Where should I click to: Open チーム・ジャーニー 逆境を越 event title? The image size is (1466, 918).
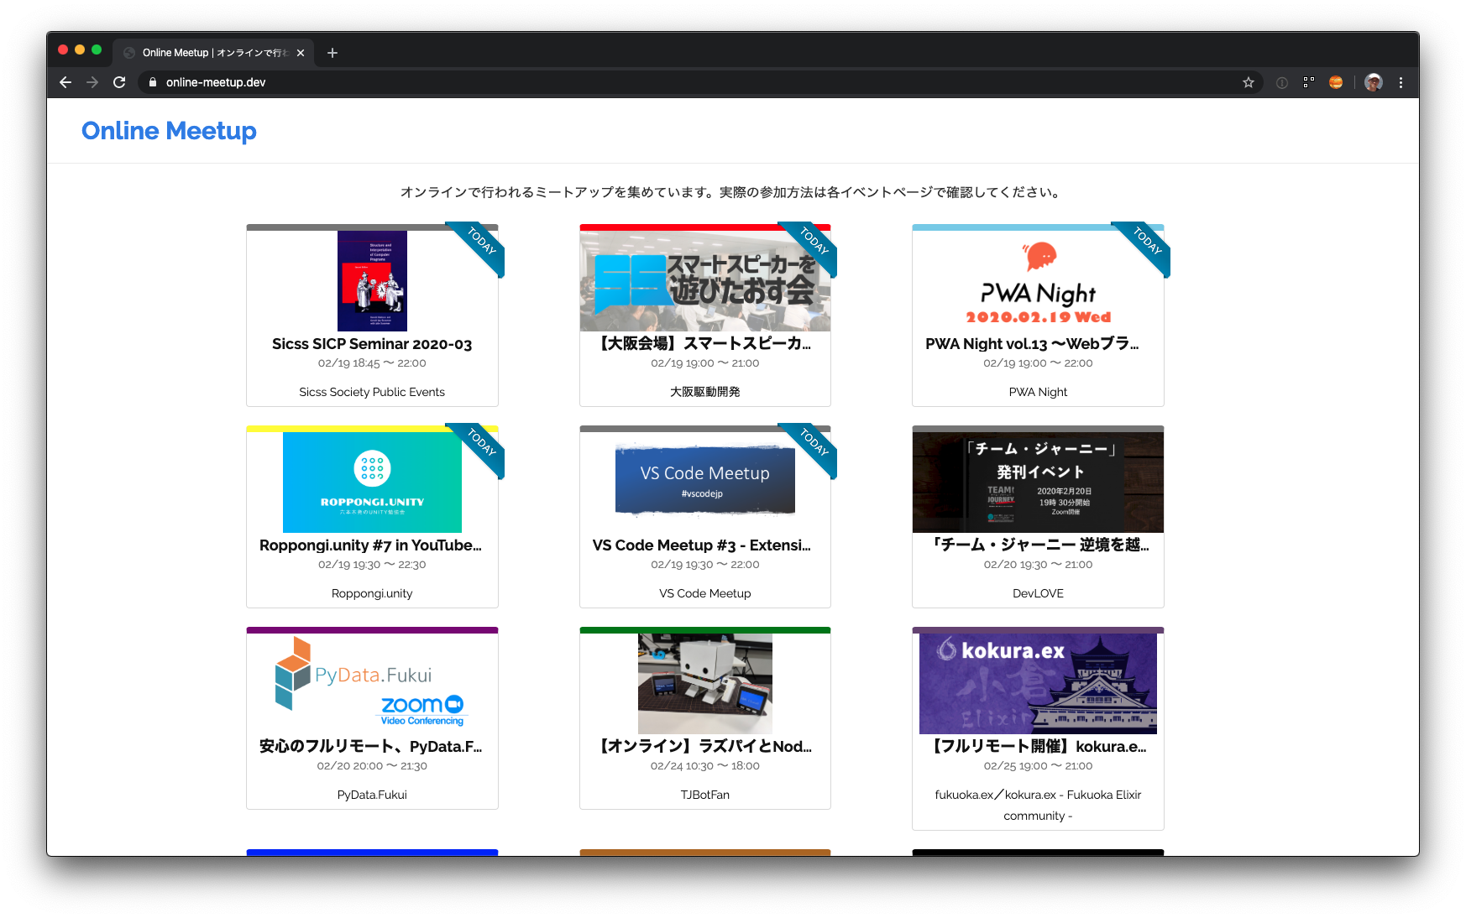click(x=1039, y=545)
